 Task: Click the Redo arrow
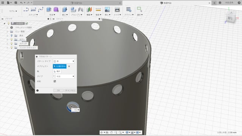tap(28, 3)
